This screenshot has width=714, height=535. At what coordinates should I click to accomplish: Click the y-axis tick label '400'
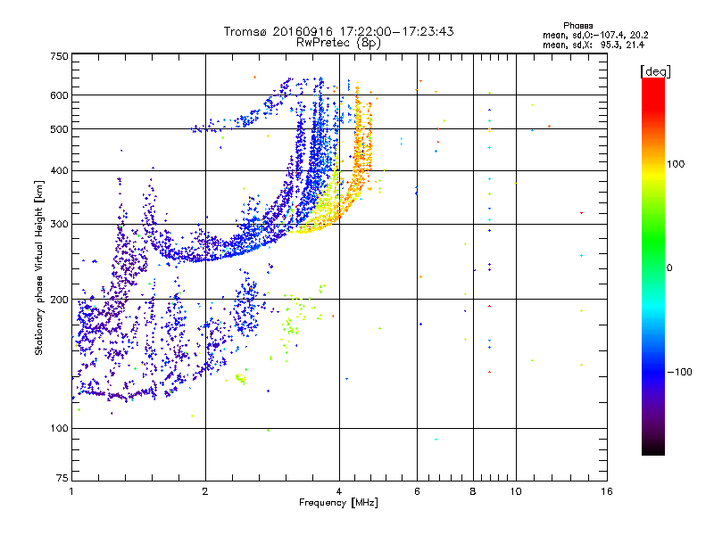pyautogui.click(x=60, y=171)
